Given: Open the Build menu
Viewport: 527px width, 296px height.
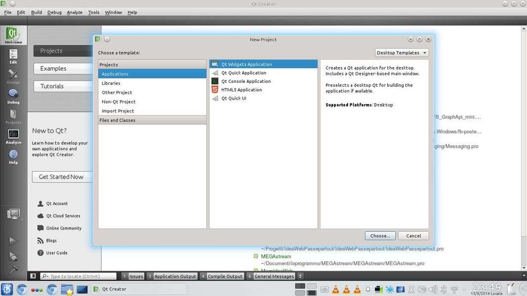Looking at the screenshot, I should [36, 12].
